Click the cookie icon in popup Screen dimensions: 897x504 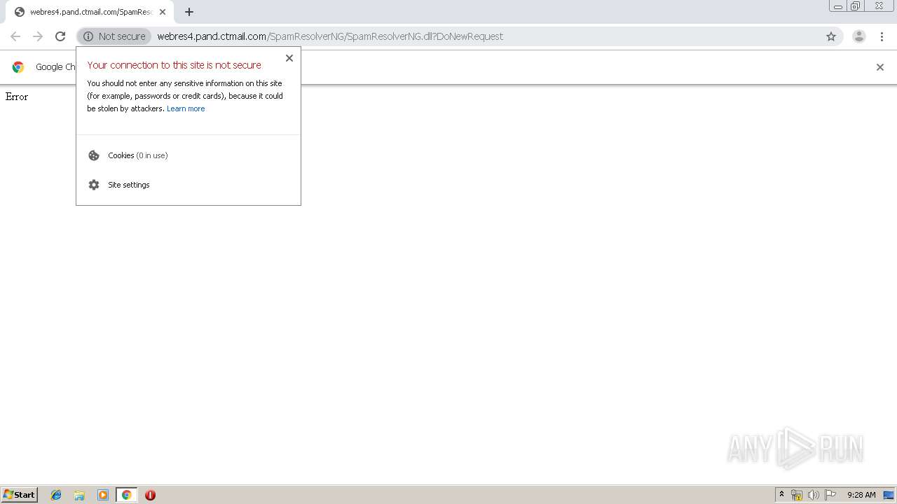click(94, 155)
